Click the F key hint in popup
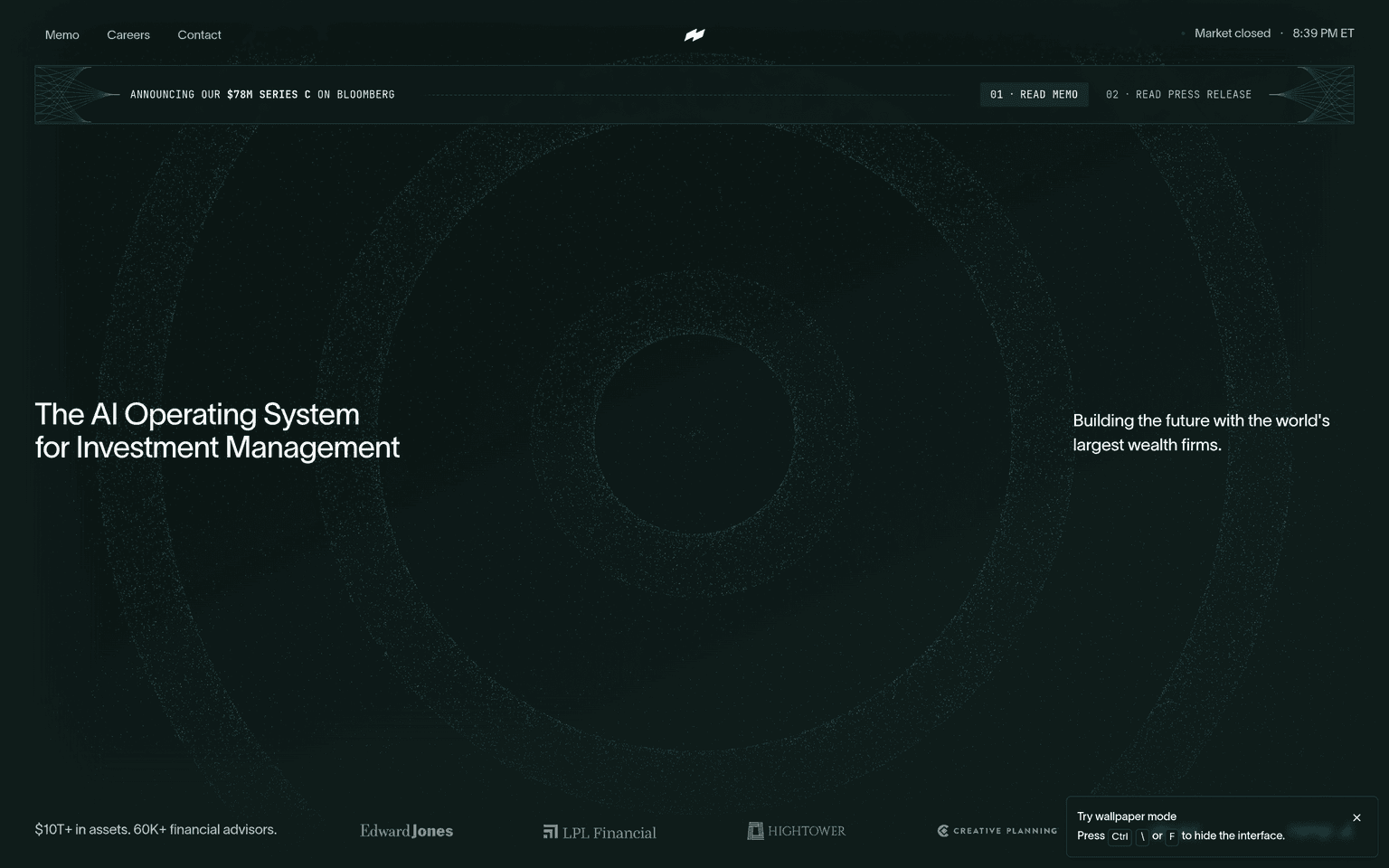The height and width of the screenshot is (868, 1389). 1172,836
